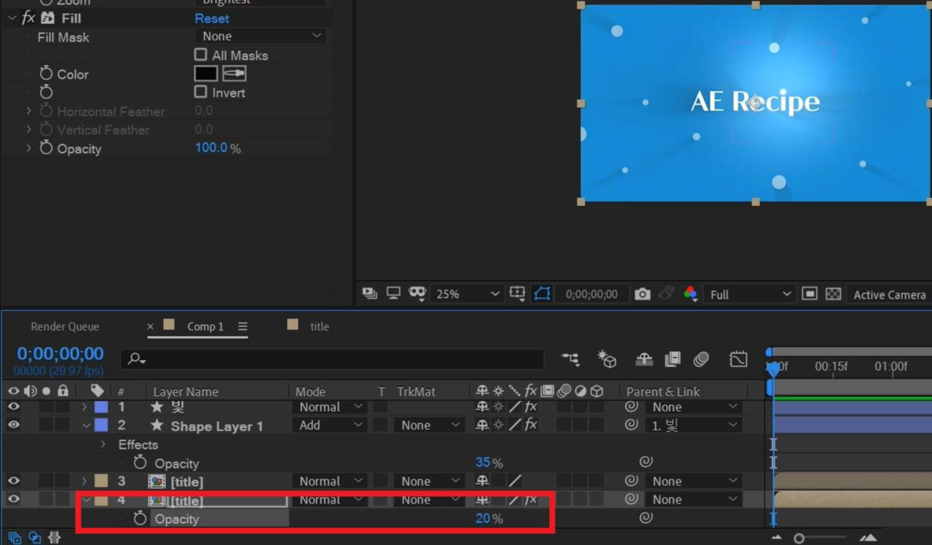The height and width of the screenshot is (545, 932).
Task: Click the parent pick whip for Shape Layer 1
Action: click(x=631, y=425)
